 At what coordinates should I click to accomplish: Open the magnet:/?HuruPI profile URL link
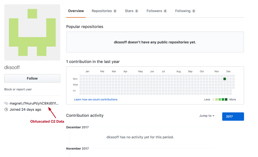[x=34, y=103]
